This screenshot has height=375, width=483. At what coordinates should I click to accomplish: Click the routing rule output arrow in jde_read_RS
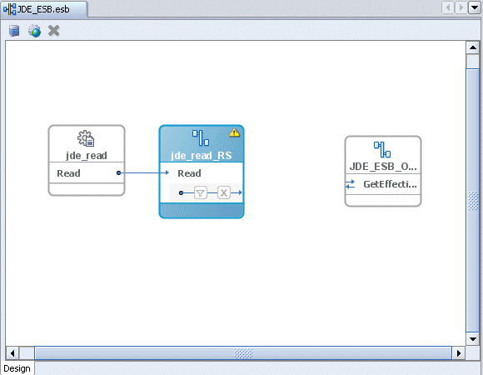[240, 192]
